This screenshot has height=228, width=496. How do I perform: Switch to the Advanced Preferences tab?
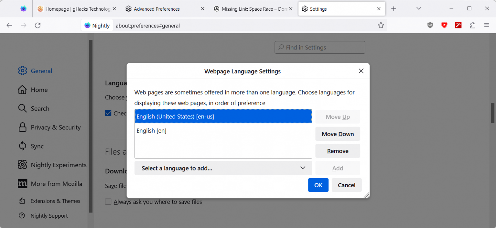[x=157, y=9]
